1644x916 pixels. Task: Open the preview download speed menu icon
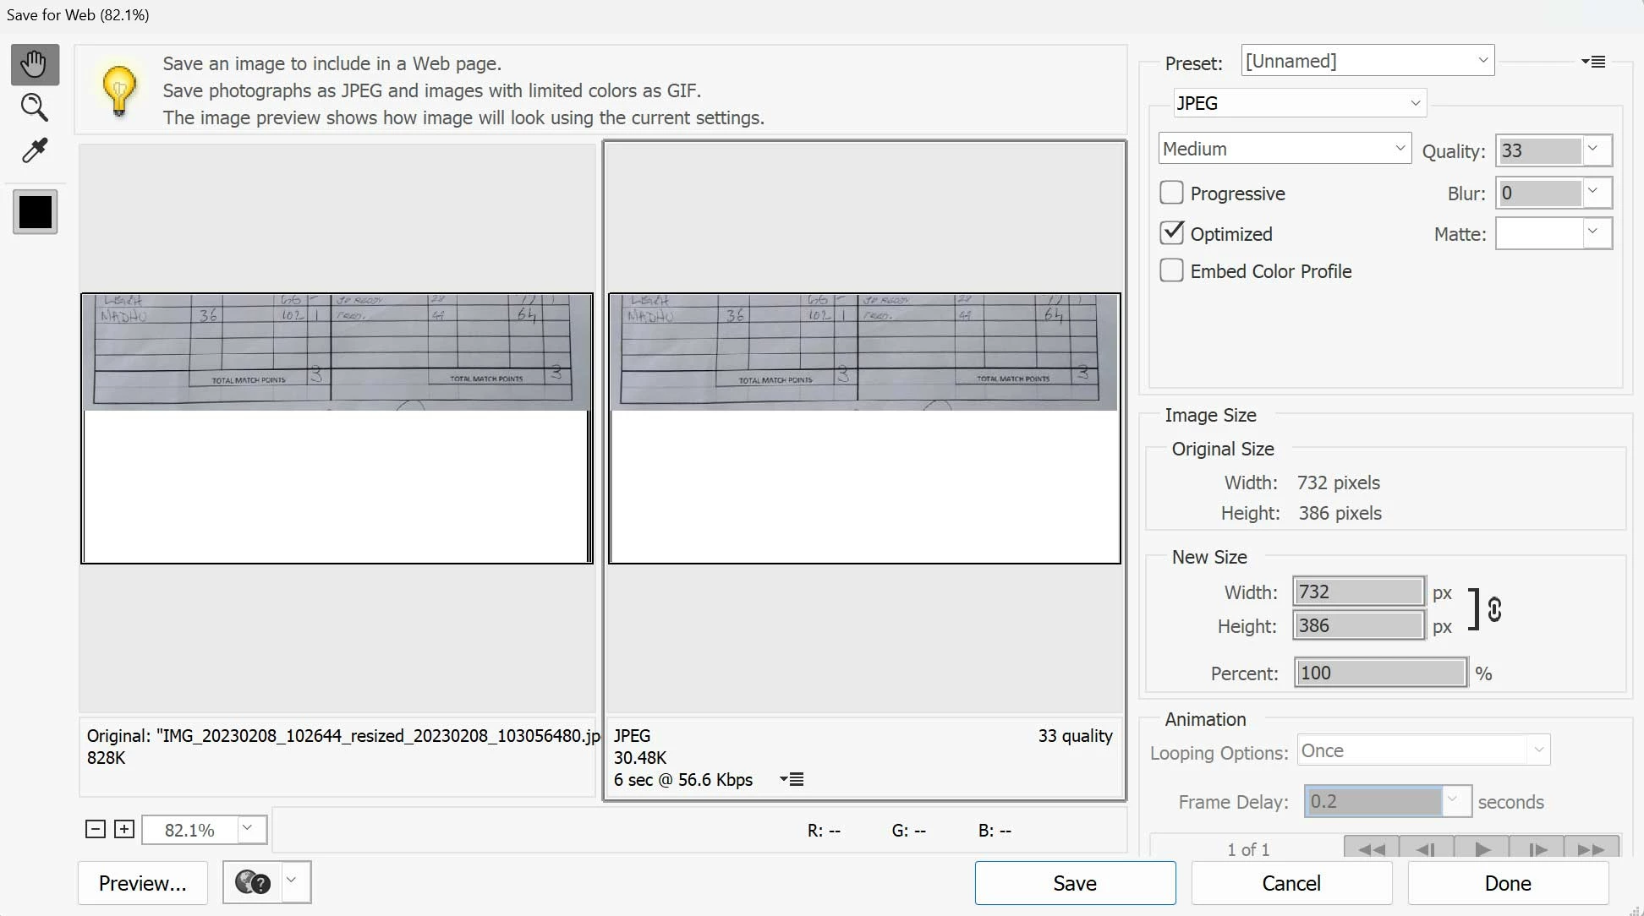pyautogui.click(x=792, y=779)
